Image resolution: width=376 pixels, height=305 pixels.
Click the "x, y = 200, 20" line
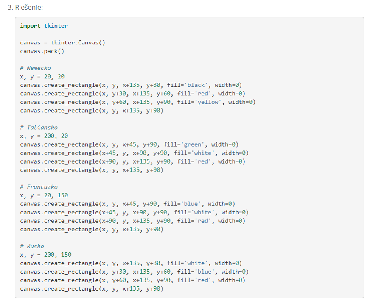(44, 136)
